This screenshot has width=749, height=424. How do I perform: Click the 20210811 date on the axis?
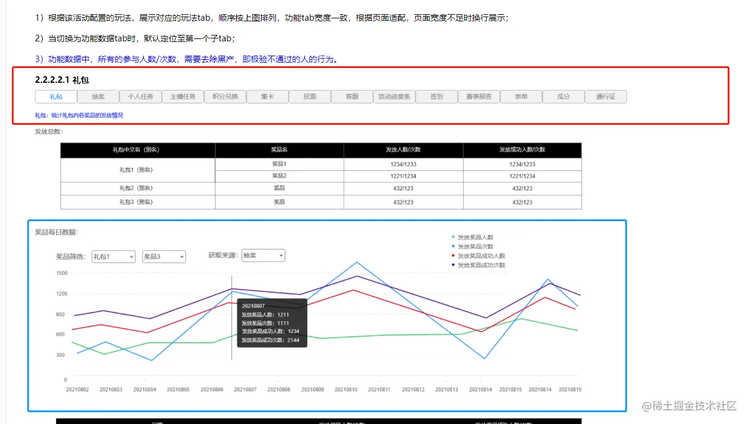tap(379, 390)
